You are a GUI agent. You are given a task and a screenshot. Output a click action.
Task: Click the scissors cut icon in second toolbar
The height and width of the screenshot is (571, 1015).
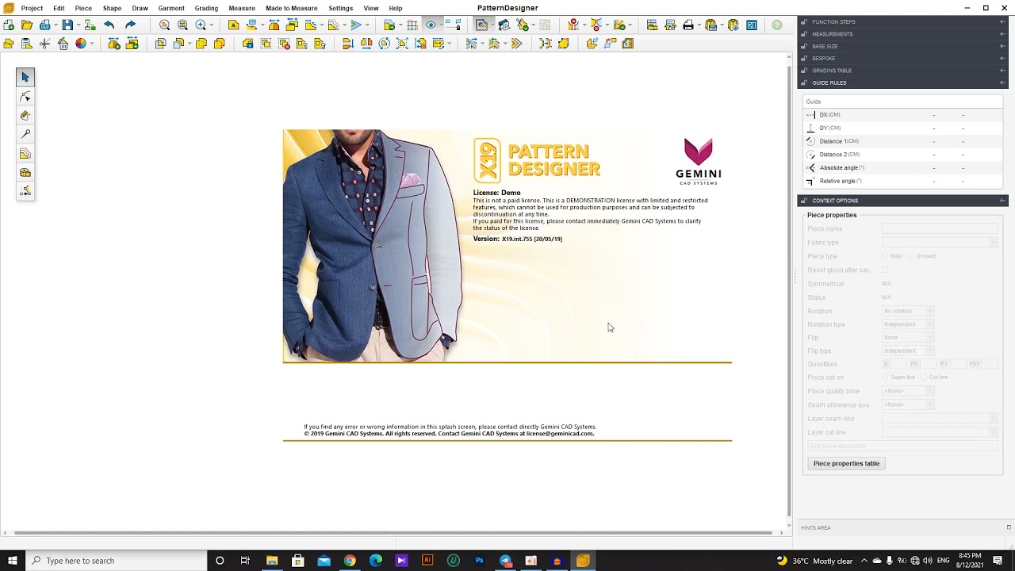click(44, 44)
